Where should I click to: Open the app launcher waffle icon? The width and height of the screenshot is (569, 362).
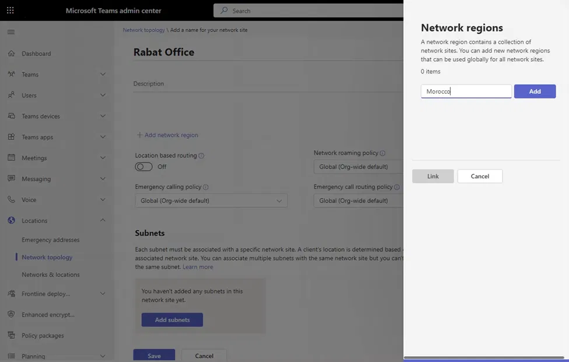[11, 10]
